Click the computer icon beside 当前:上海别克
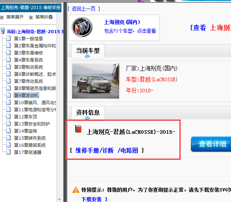The height and width of the screenshot is (202, 231). tap(3, 31)
